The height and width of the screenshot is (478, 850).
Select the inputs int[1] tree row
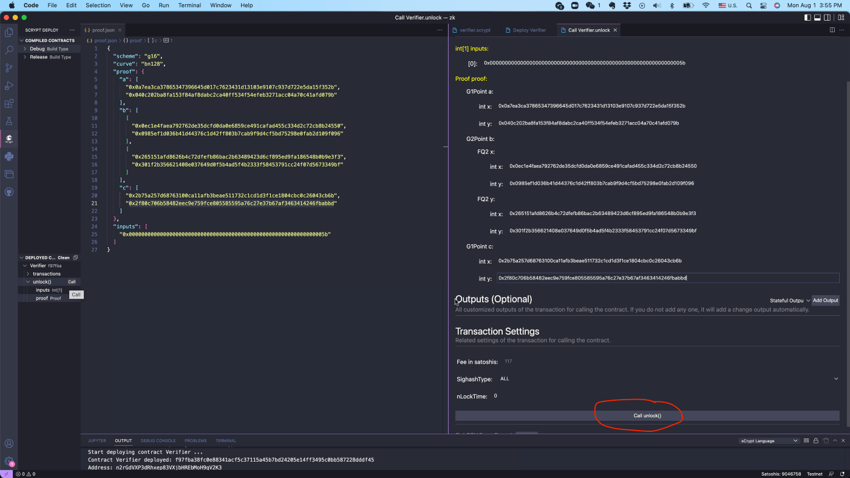pos(49,290)
